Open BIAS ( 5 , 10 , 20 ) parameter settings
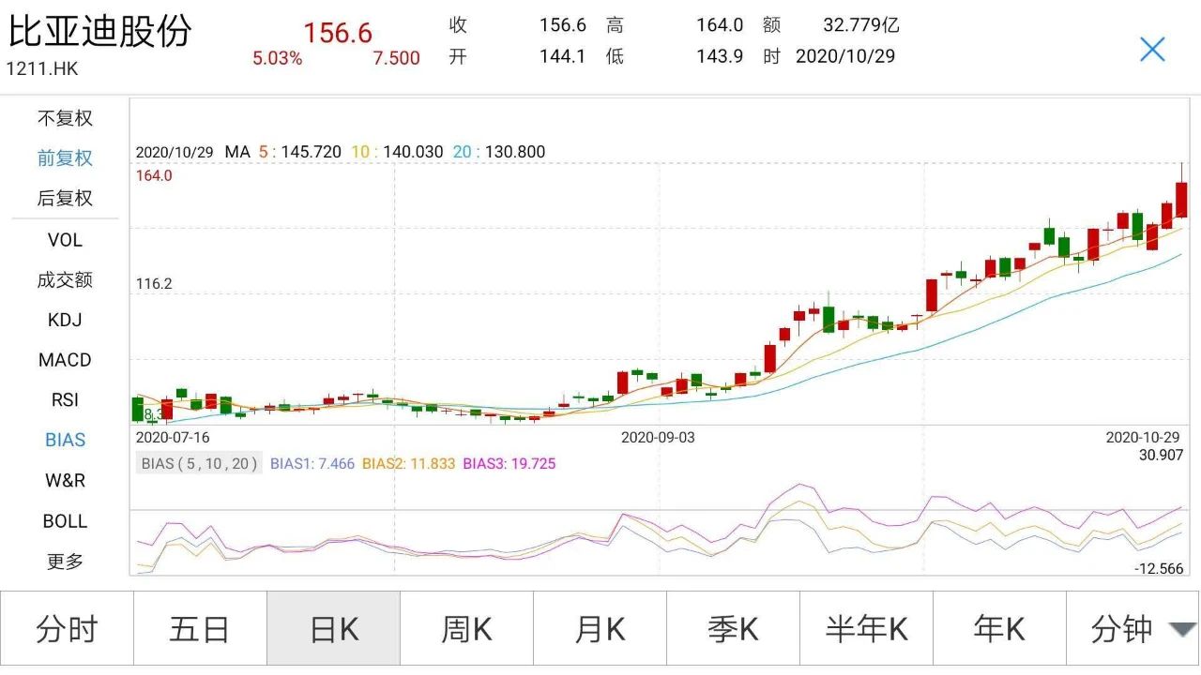 199,463
